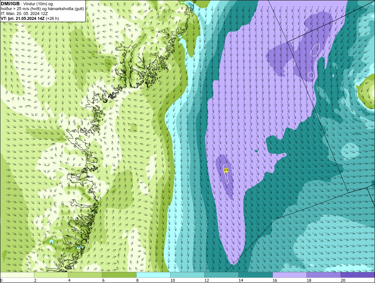Select the 0–2 m/s pale legend swatch
The width and height of the screenshot is (375, 283).
tap(17, 275)
